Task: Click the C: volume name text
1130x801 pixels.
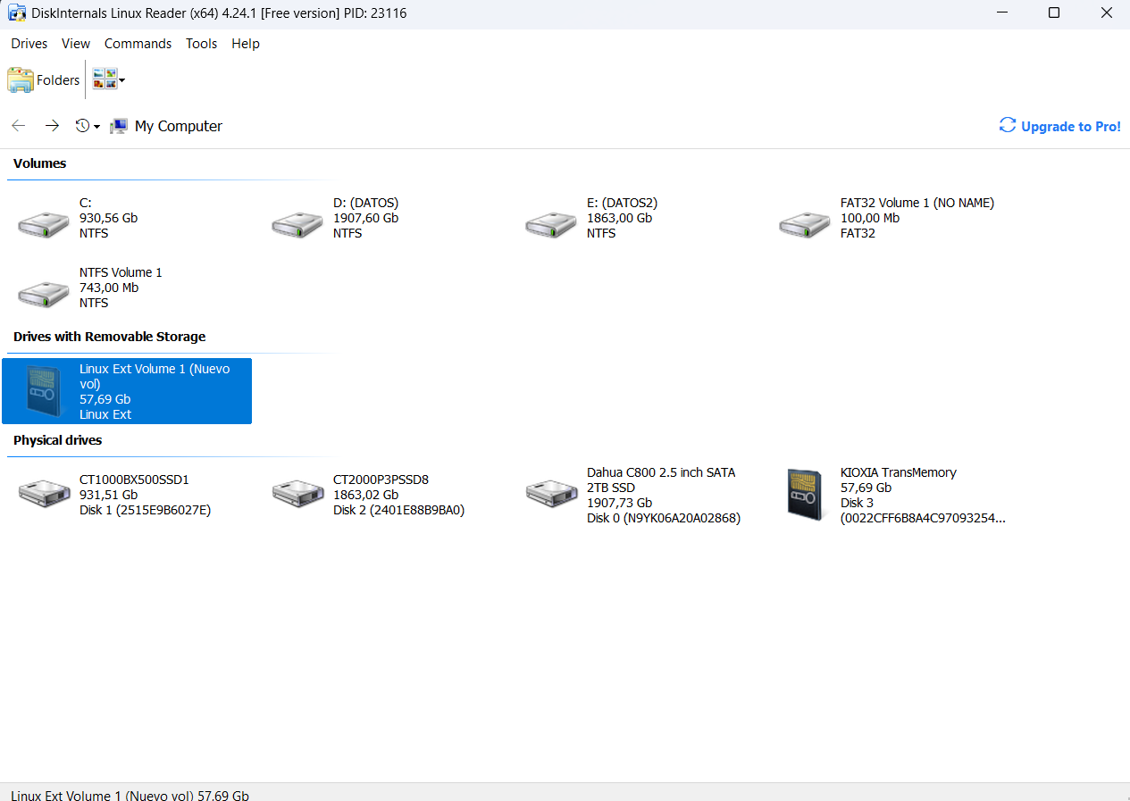Action: pos(86,203)
